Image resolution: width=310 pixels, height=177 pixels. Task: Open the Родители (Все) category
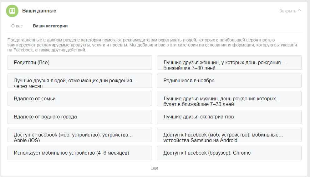(x=80, y=63)
